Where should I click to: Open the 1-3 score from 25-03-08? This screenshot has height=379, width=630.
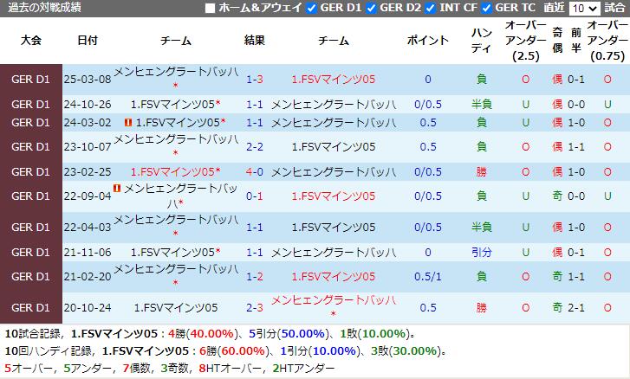pos(255,80)
